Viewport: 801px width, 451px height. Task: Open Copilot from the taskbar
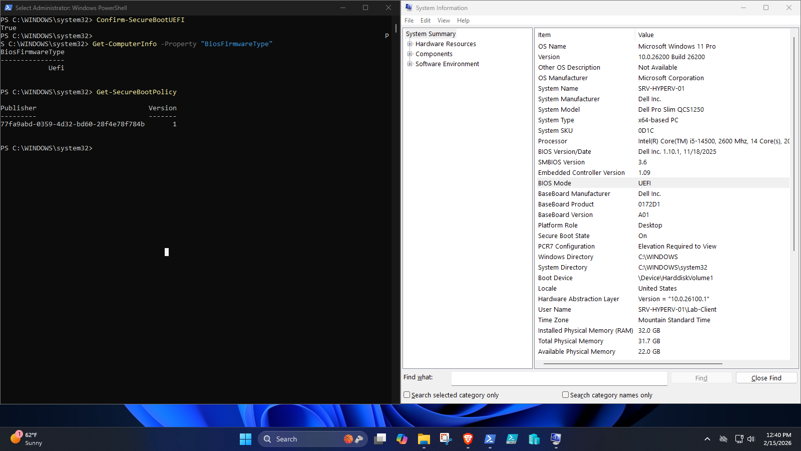402,438
